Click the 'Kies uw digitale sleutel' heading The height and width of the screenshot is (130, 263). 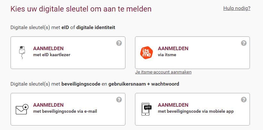pyautogui.click(x=81, y=9)
